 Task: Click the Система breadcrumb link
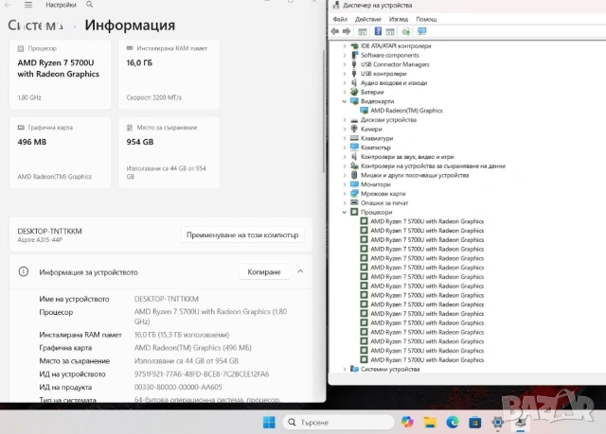(x=35, y=26)
